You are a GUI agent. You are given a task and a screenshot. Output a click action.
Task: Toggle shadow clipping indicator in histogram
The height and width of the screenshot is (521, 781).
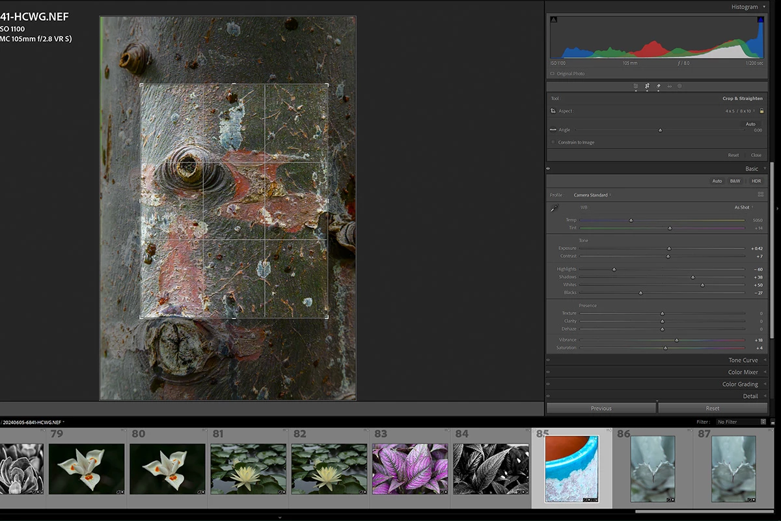[554, 20]
